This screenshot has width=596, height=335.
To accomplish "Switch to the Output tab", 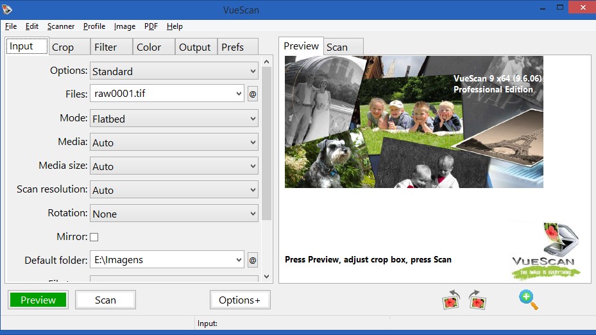I will [x=196, y=47].
